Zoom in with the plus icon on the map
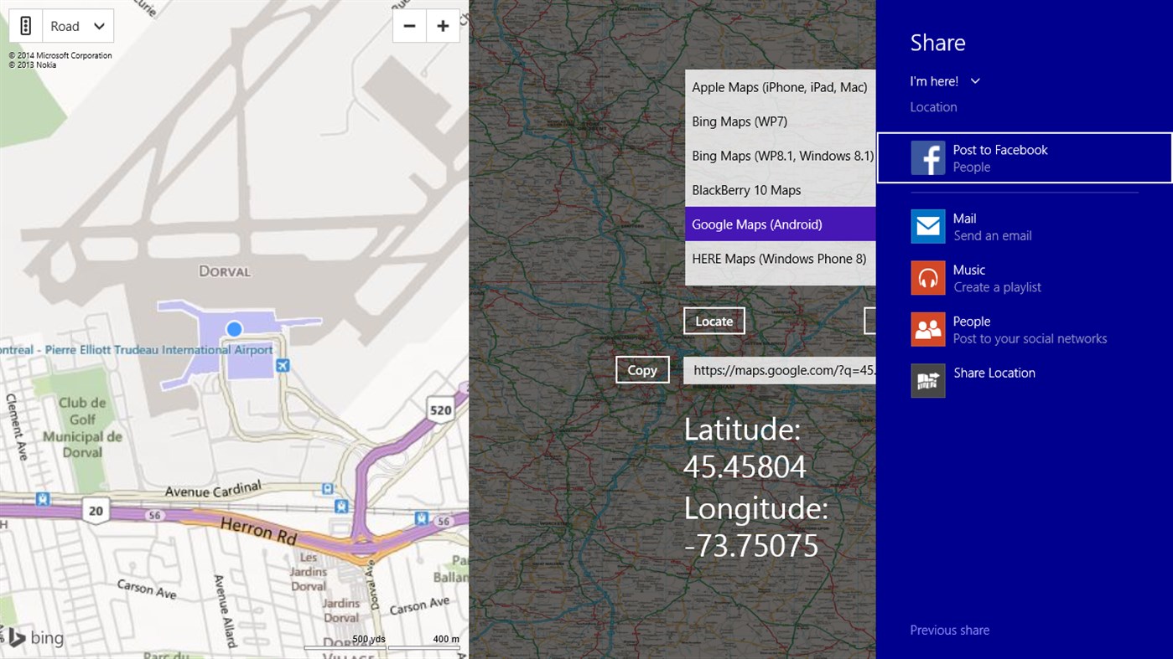The height and width of the screenshot is (659, 1173). coord(443,26)
